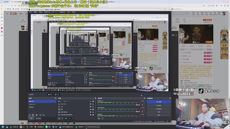Open OBS Tools menu (工具)

[x=68, y=12]
